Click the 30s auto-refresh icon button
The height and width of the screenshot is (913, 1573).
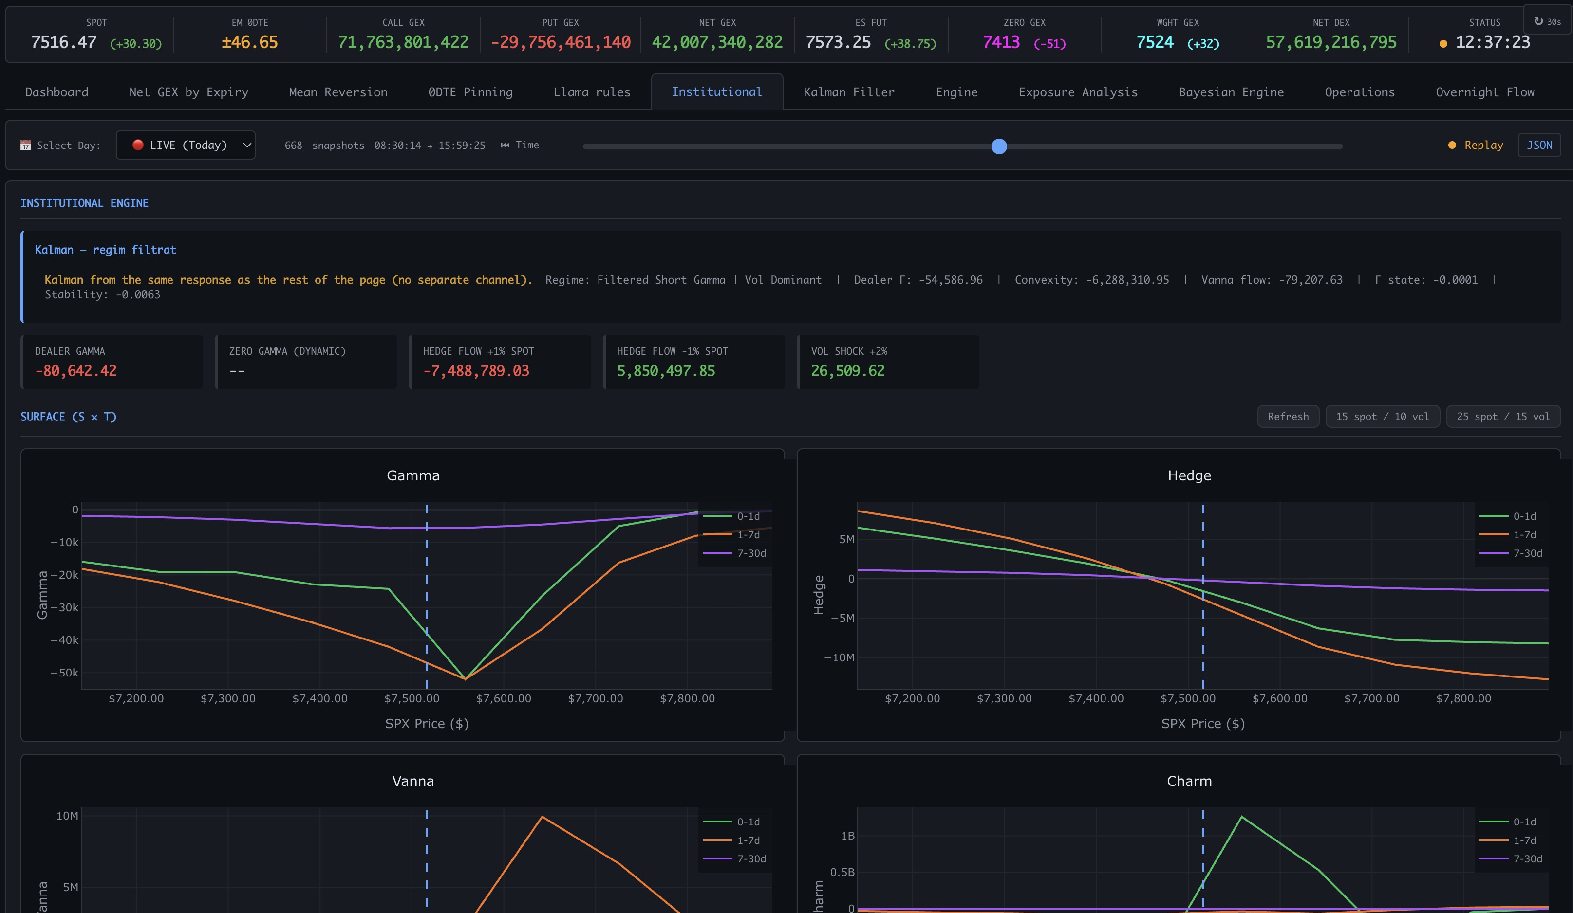tap(1547, 22)
